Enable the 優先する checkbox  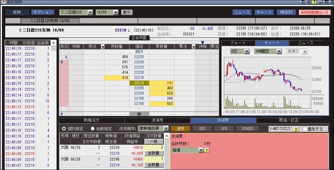click(305, 129)
